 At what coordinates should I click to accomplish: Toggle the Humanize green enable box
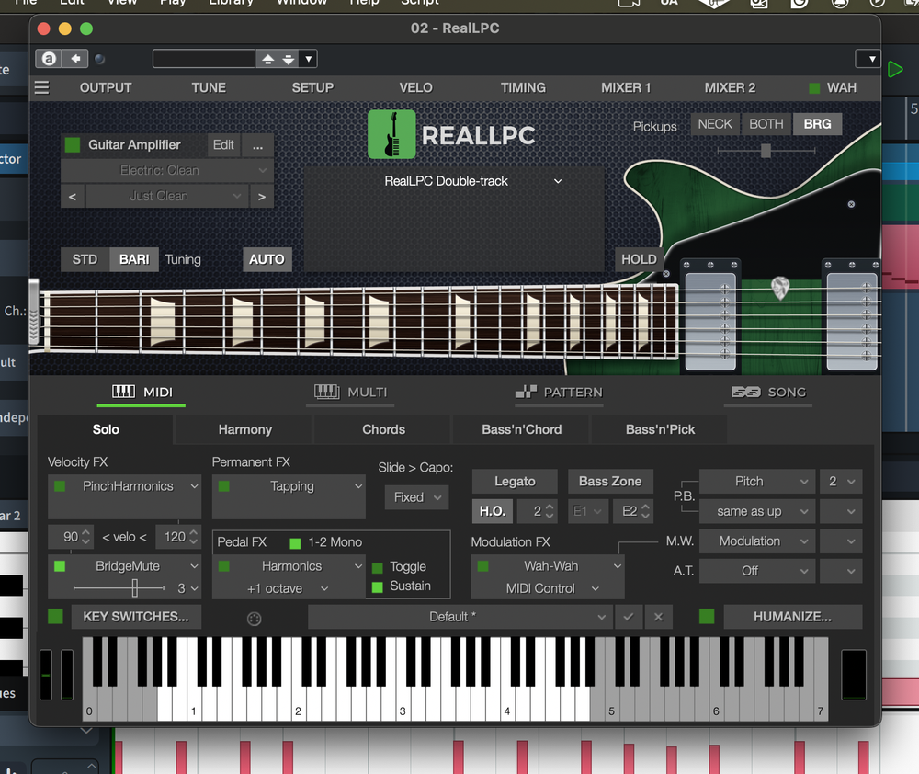point(707,616)
